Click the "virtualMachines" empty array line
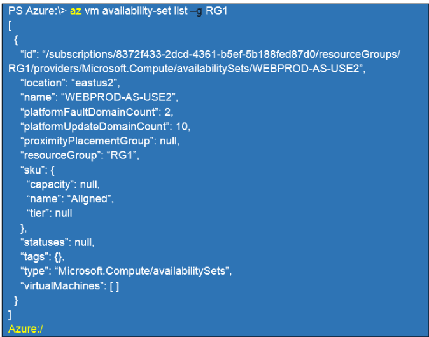The height and width of the screenshot is (337, 429). (x=70, y=286)
